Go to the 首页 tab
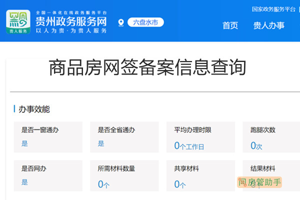Image resolution: width=300 pixels, height=200 pixels. 230,25
